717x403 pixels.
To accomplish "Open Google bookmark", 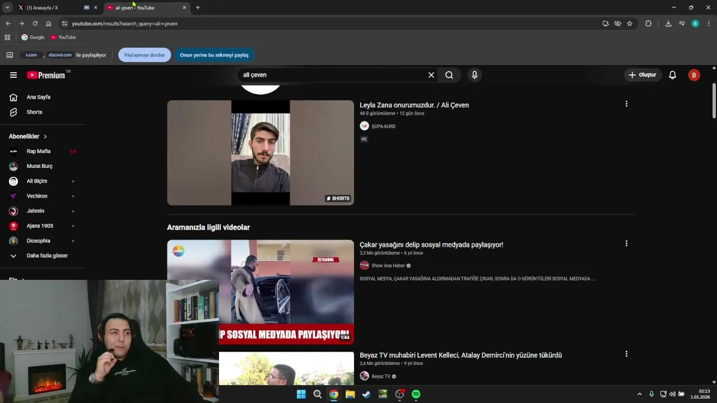I will coord(32,38).
